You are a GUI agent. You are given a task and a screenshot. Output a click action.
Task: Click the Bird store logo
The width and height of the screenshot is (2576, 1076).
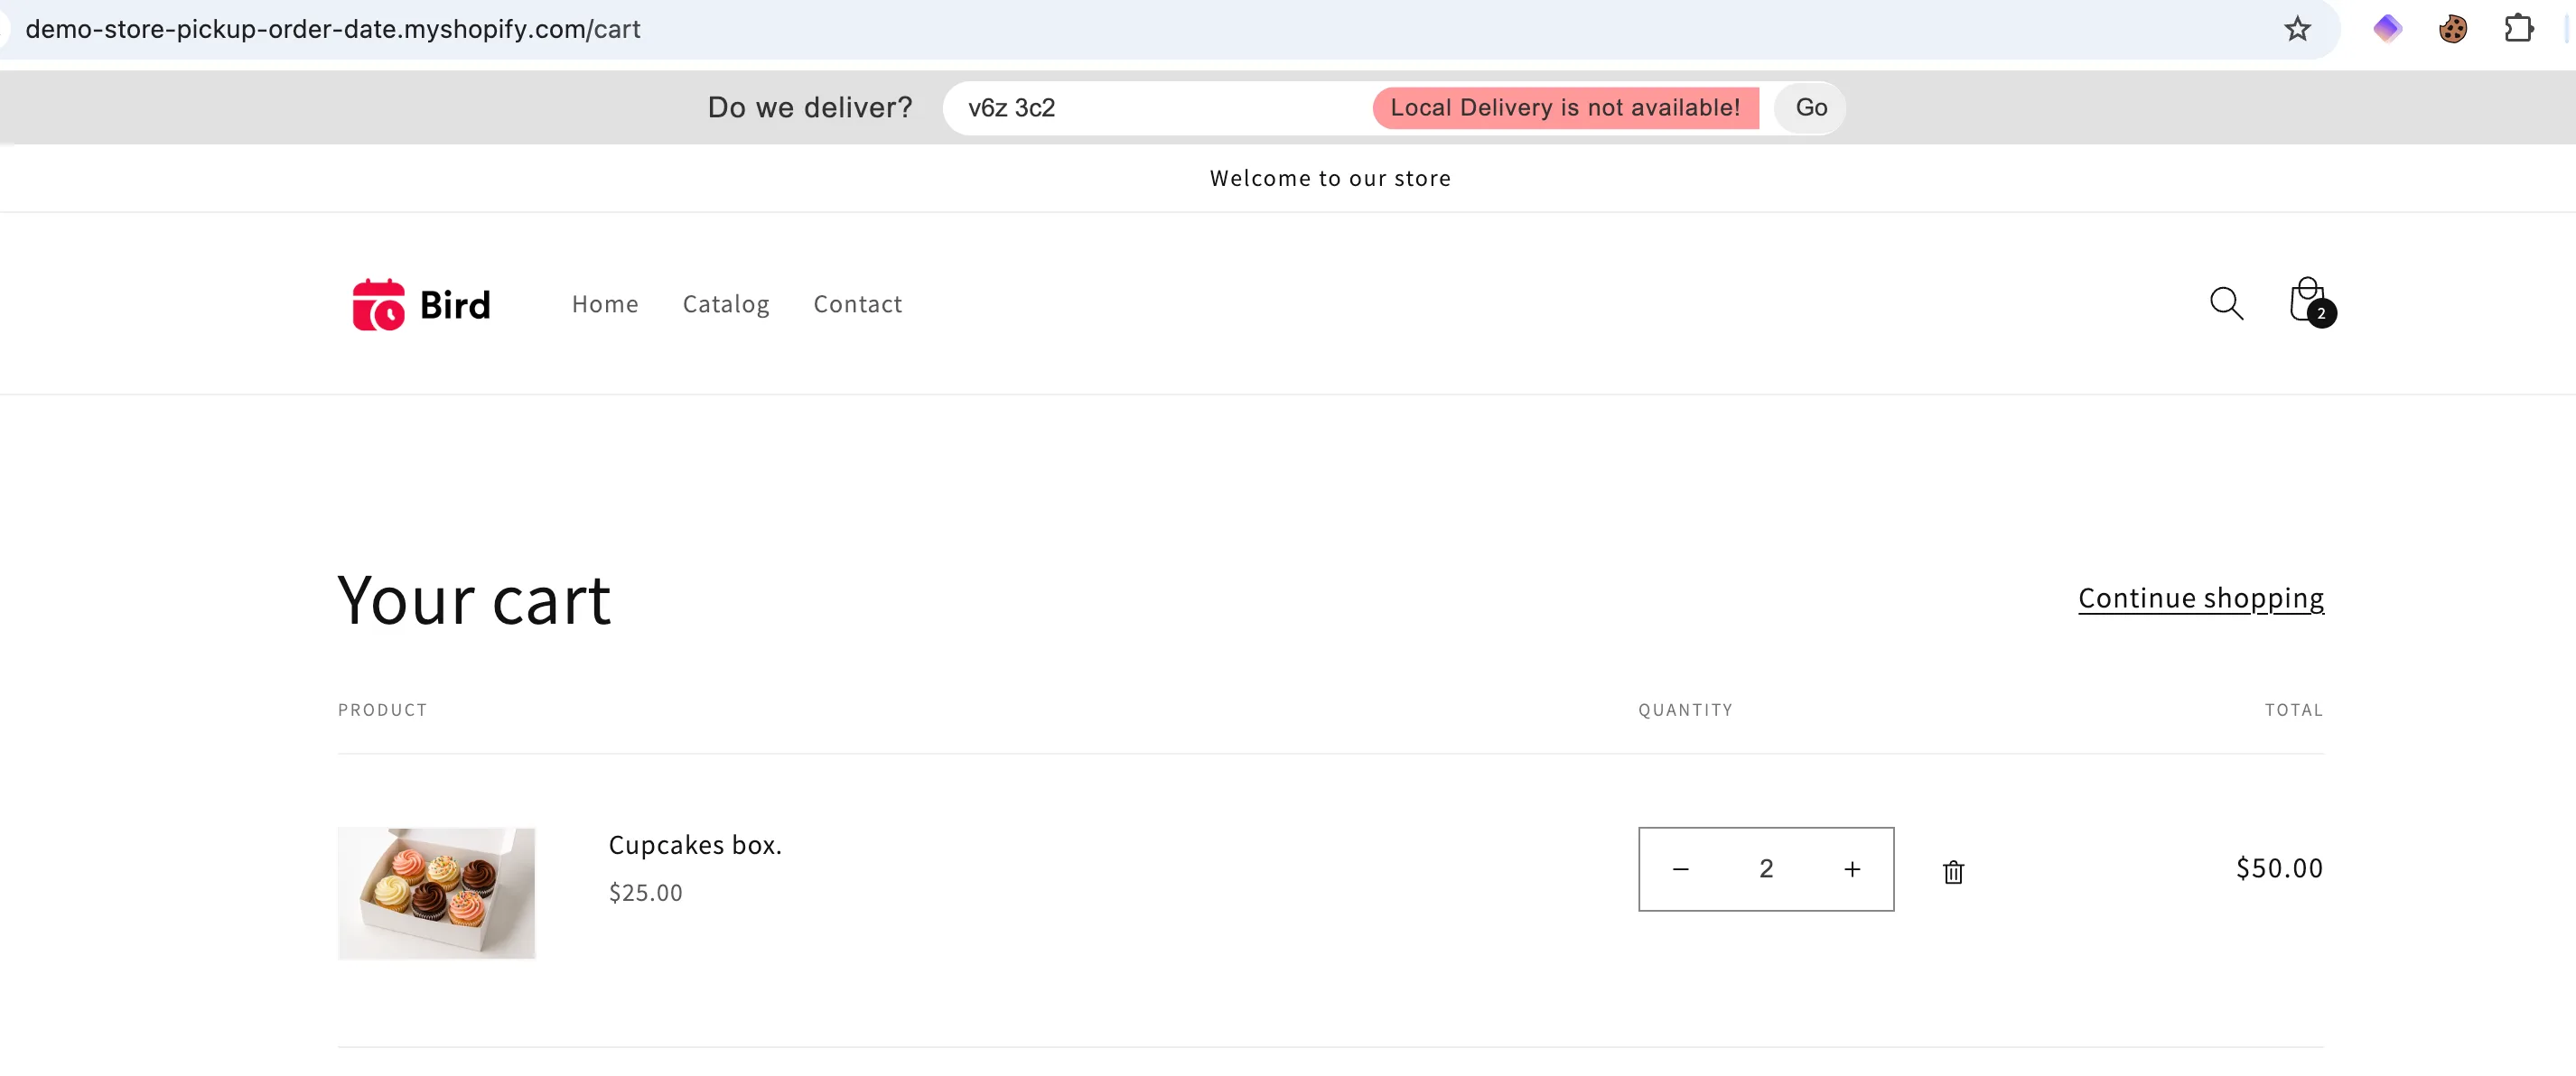(x=421, y=305)
